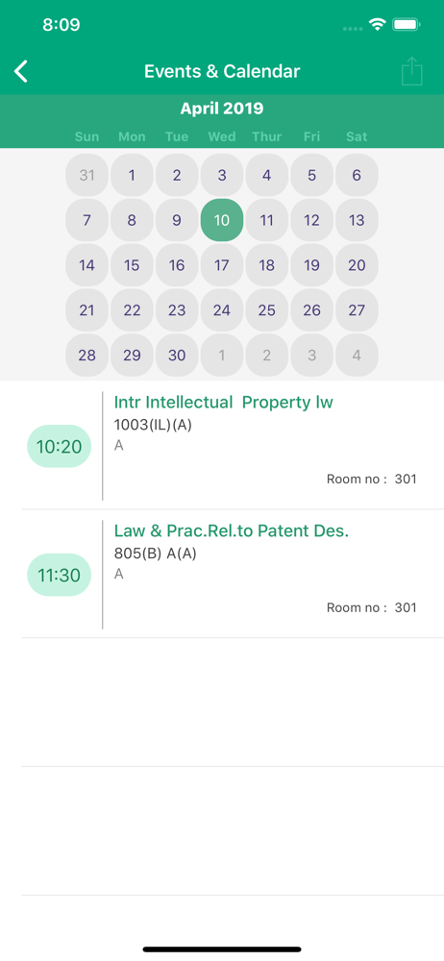Screen dimensions: 444x961
Task: Tap the battery status icon
Action: tap(406, 25)
